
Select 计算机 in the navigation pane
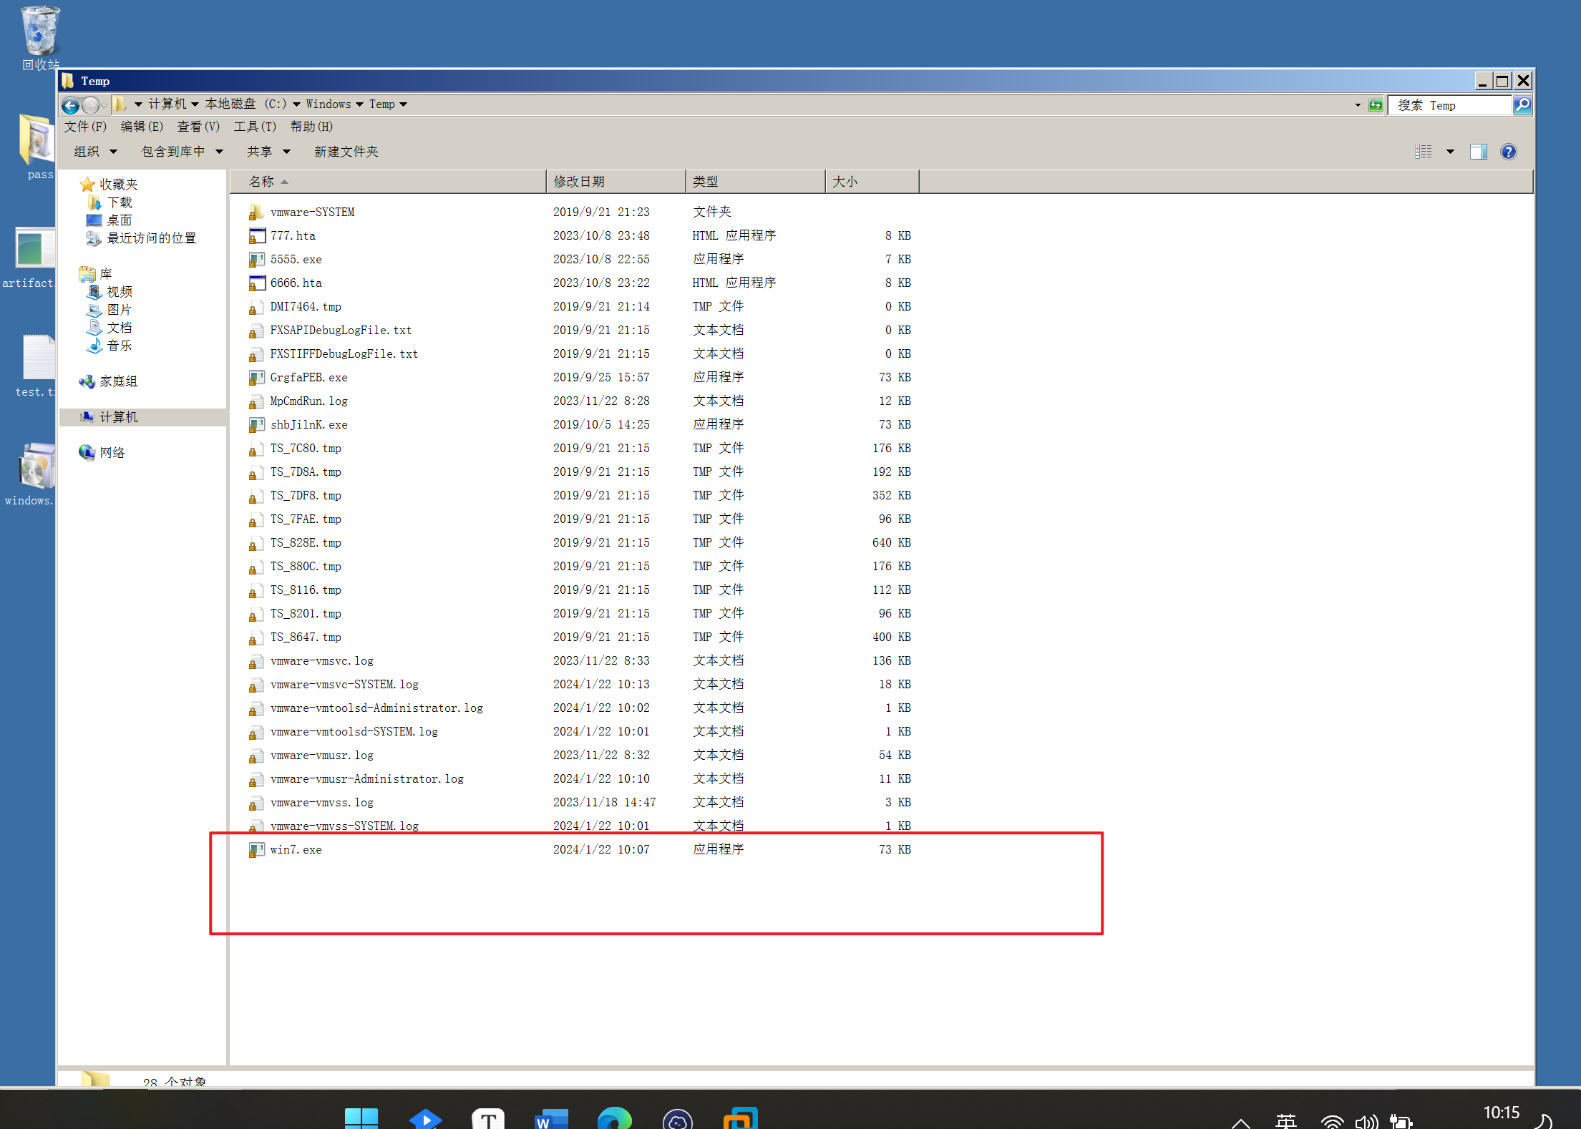118,417
